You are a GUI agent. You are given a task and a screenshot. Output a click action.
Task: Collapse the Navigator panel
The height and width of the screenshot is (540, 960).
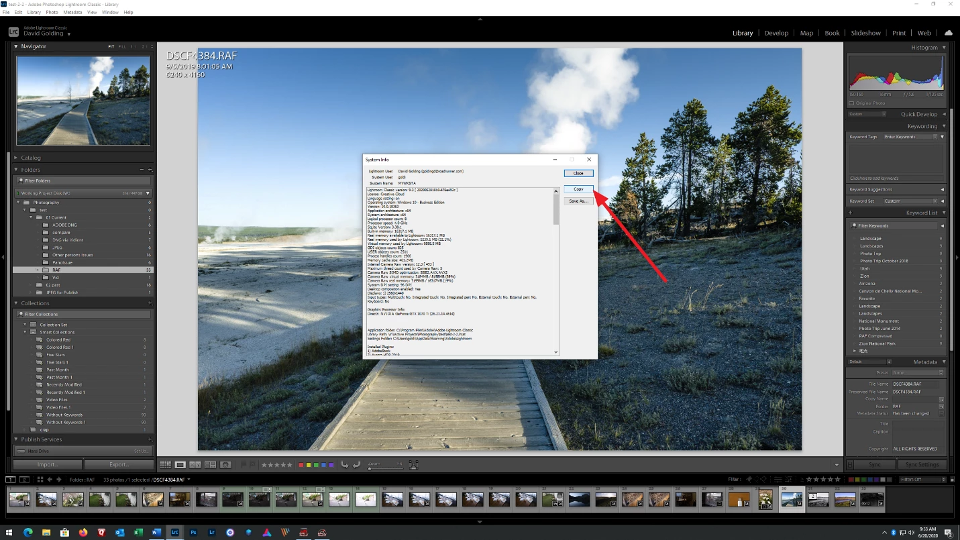coord(16,46)
